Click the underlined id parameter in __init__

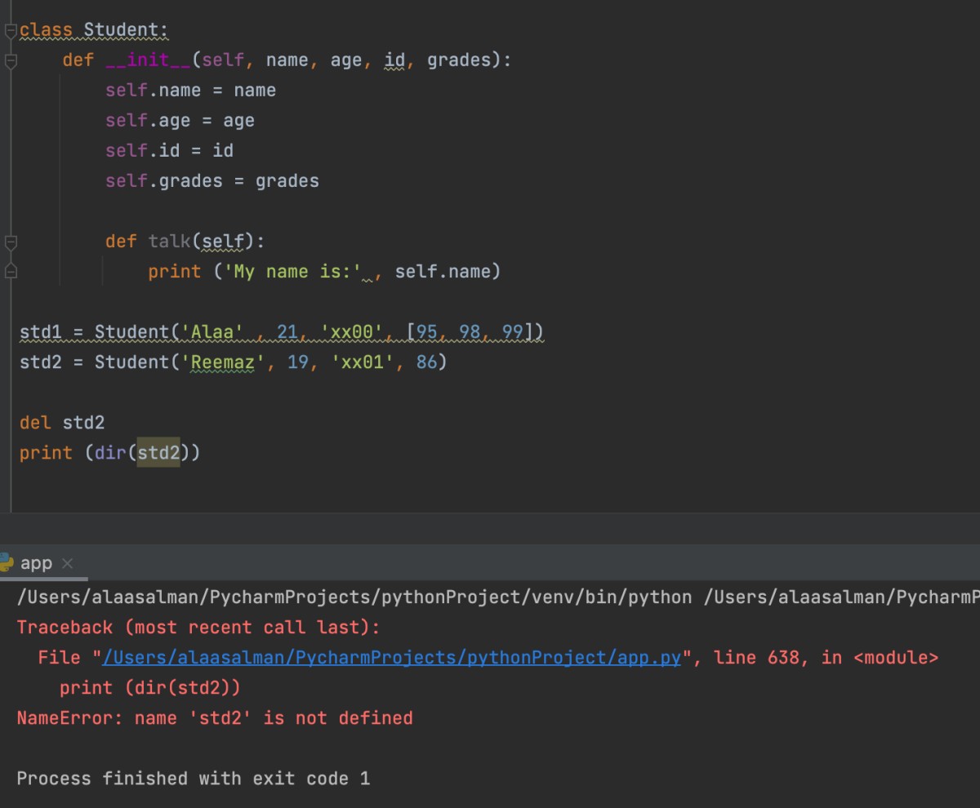click(x=394, y=60)
